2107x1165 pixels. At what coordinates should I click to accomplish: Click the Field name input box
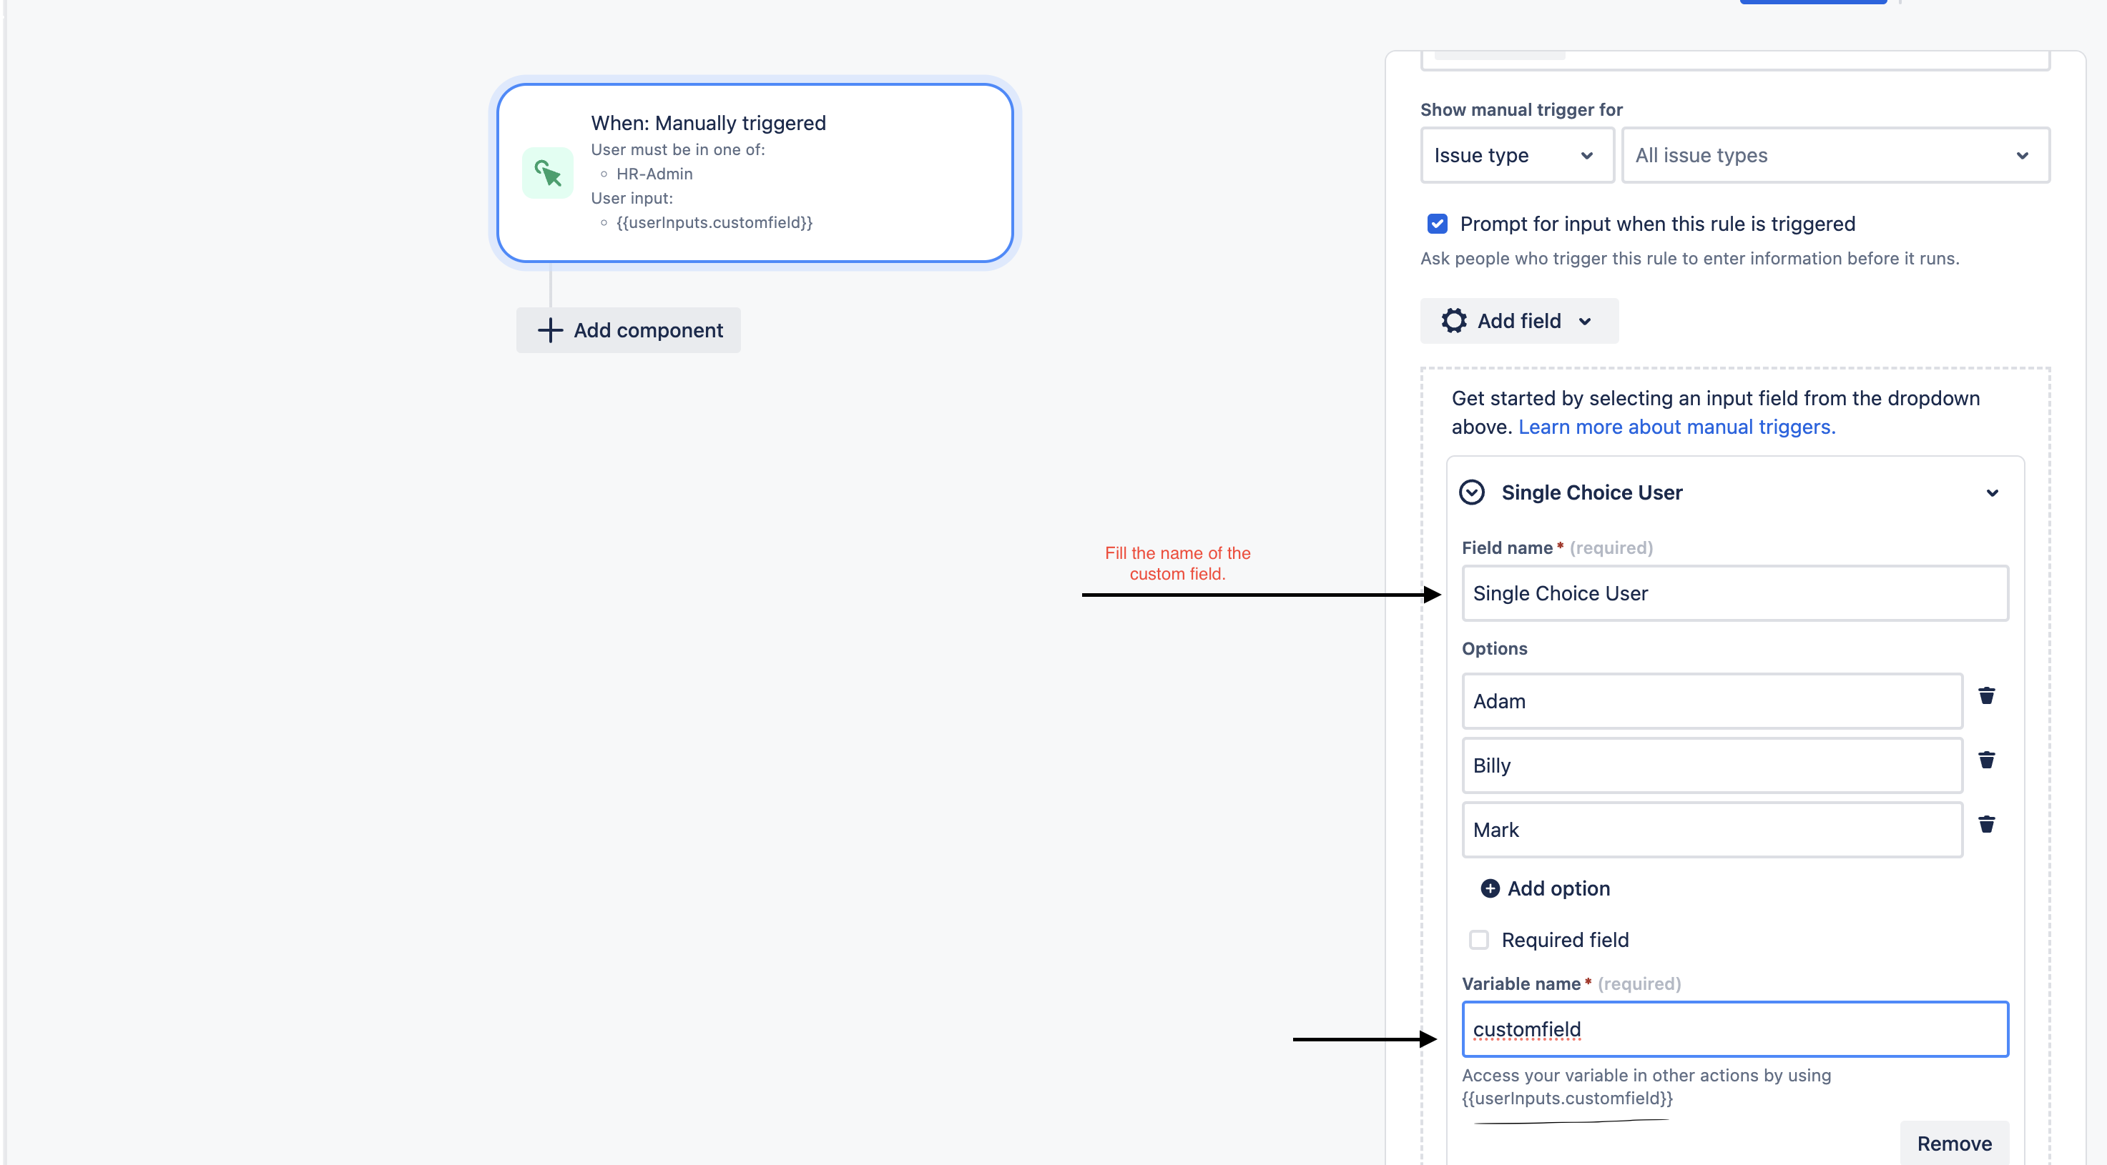1734,593
